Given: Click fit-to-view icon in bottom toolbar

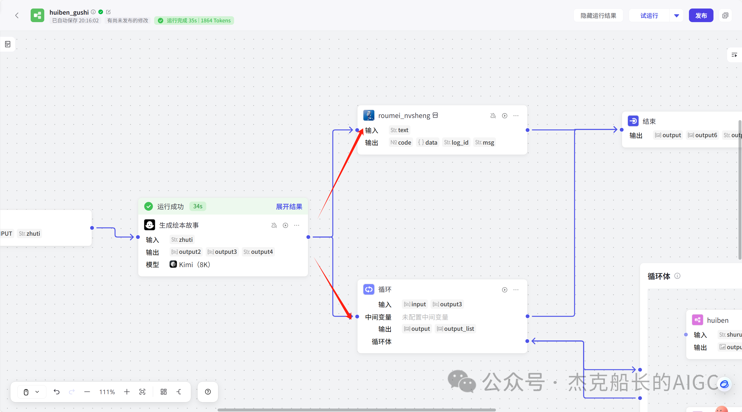Looking at the screenshot, I should 142,391.
